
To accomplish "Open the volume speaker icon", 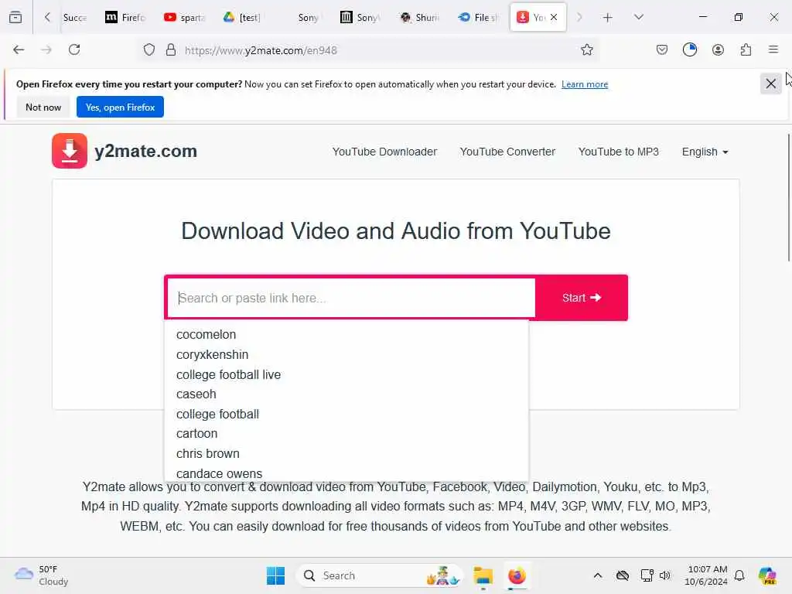I will click(664, 575).
